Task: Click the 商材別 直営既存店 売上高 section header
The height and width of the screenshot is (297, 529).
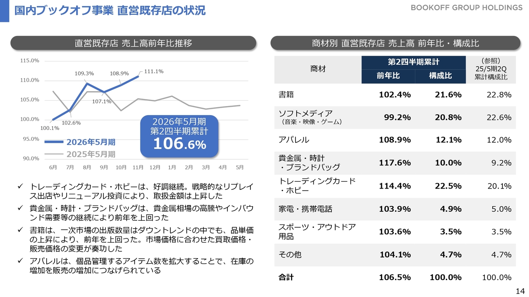Action: pyautogui.click(x=395, y=43)
